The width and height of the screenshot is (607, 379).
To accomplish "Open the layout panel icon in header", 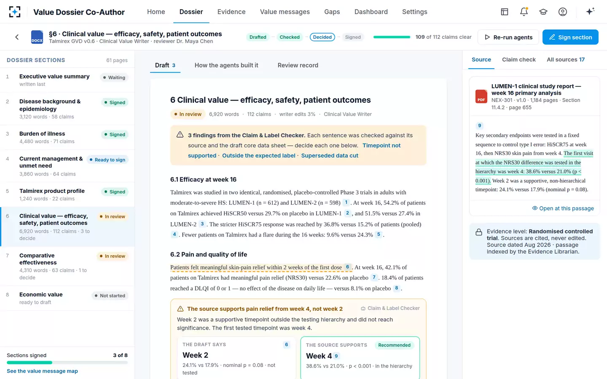I will [505, 12].
